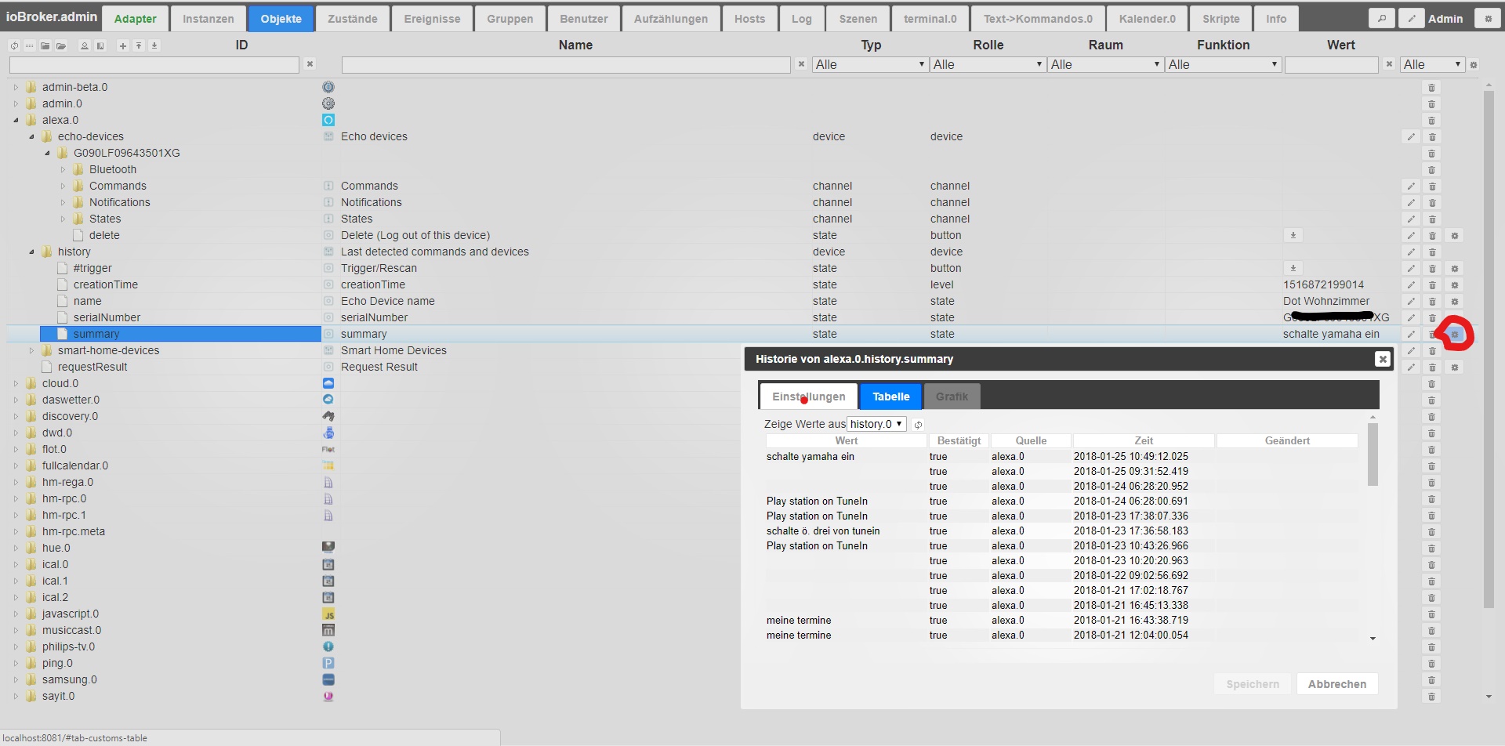Image resolution: width=1505 pixels, height=746 pixels.
Task: Open the Einstellungen tab in history dialog
Action: (x=808, y=397)
